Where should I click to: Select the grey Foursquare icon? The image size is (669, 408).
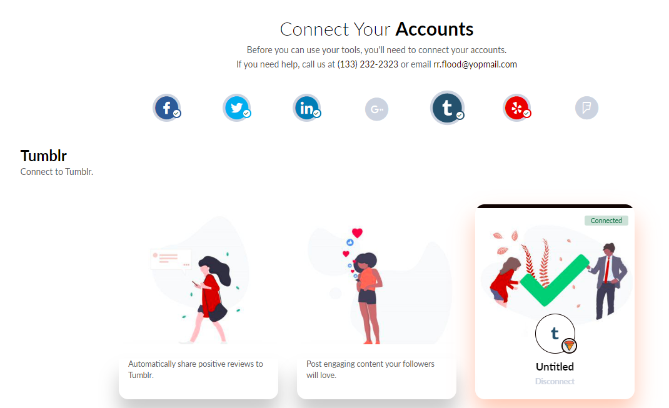586,107
